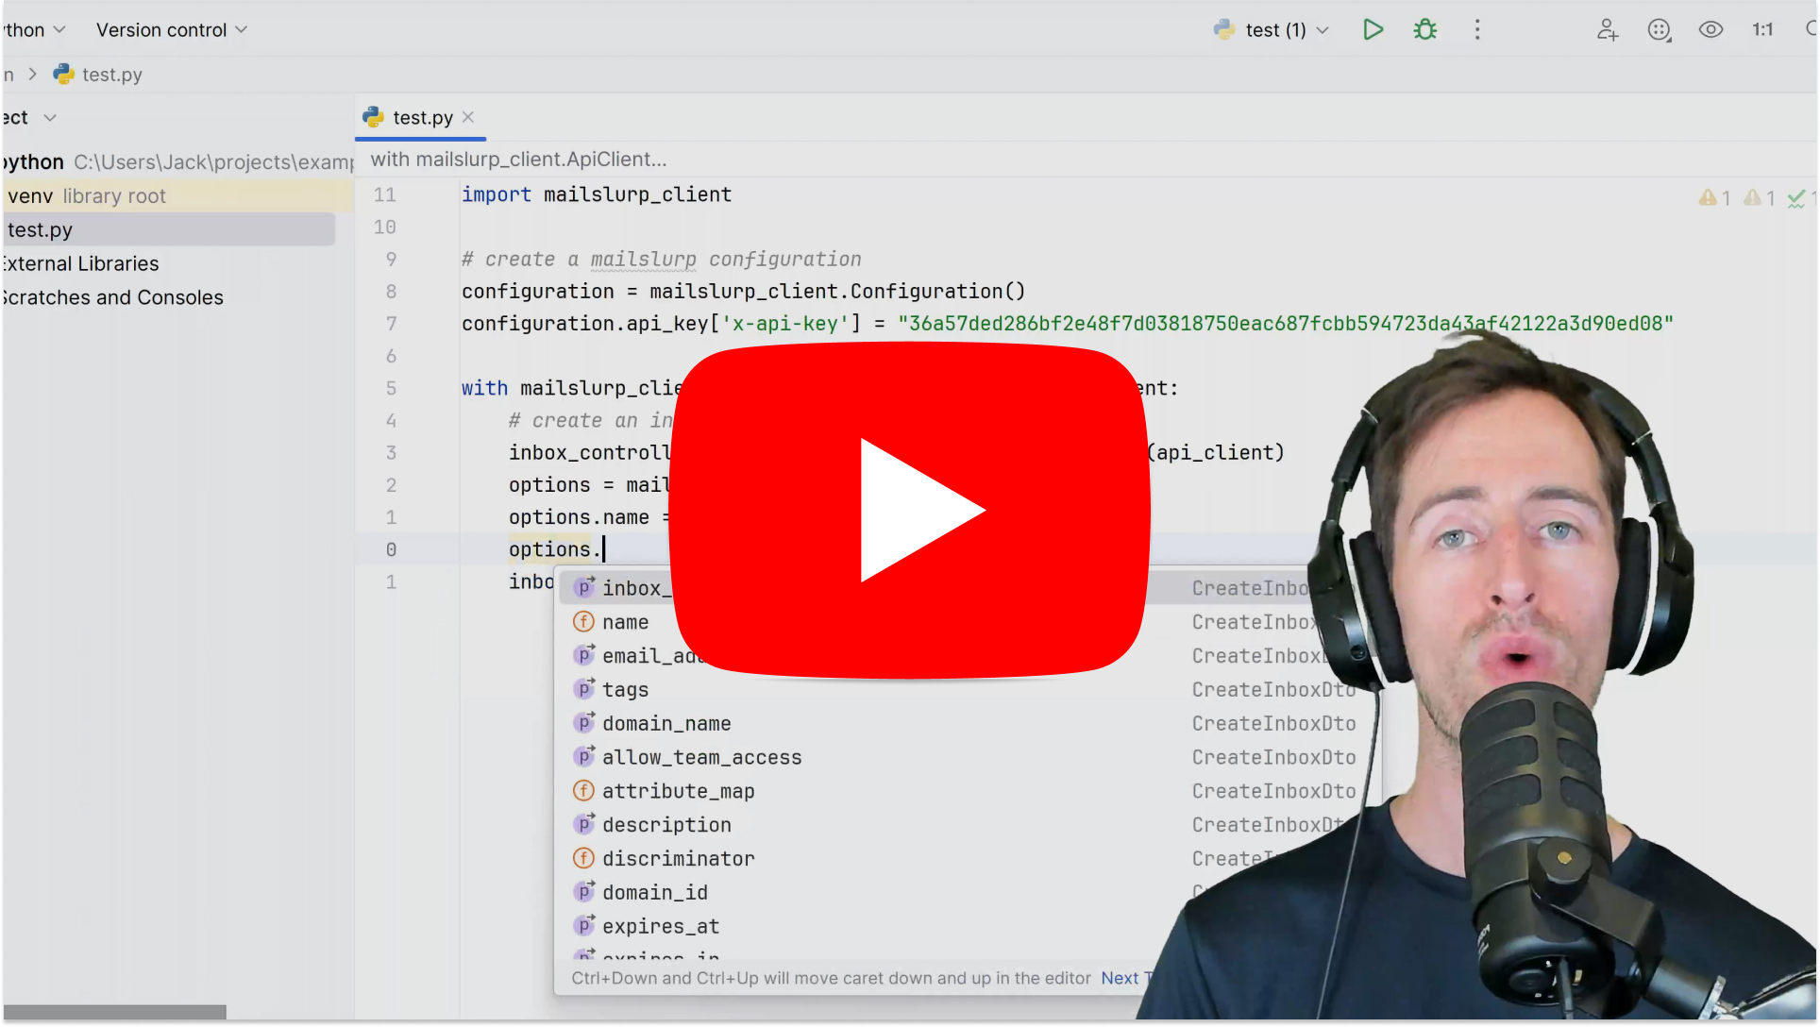The width and height of the screenshot is (1820, 1027).
Task: Click the add user collaboration icon
Action: point(1607,30)
